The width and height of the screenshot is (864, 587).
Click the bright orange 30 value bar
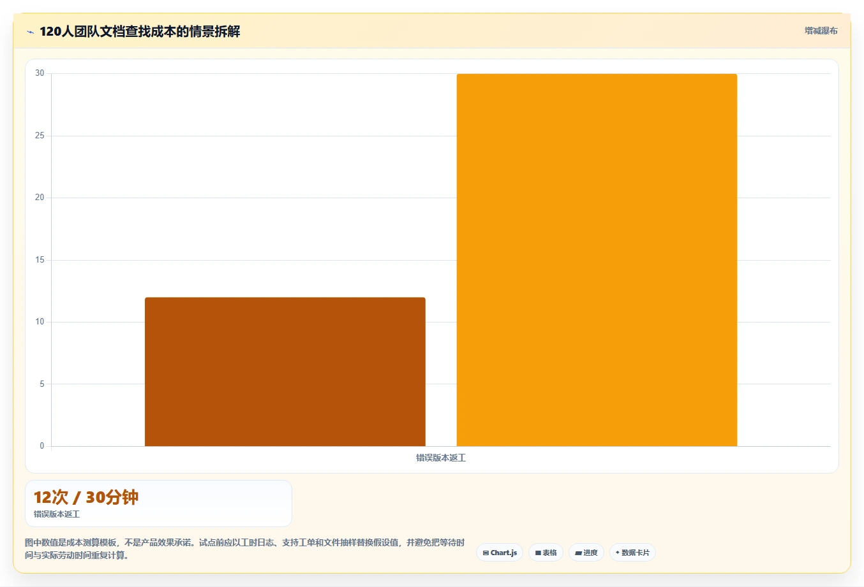coord(597,260)
